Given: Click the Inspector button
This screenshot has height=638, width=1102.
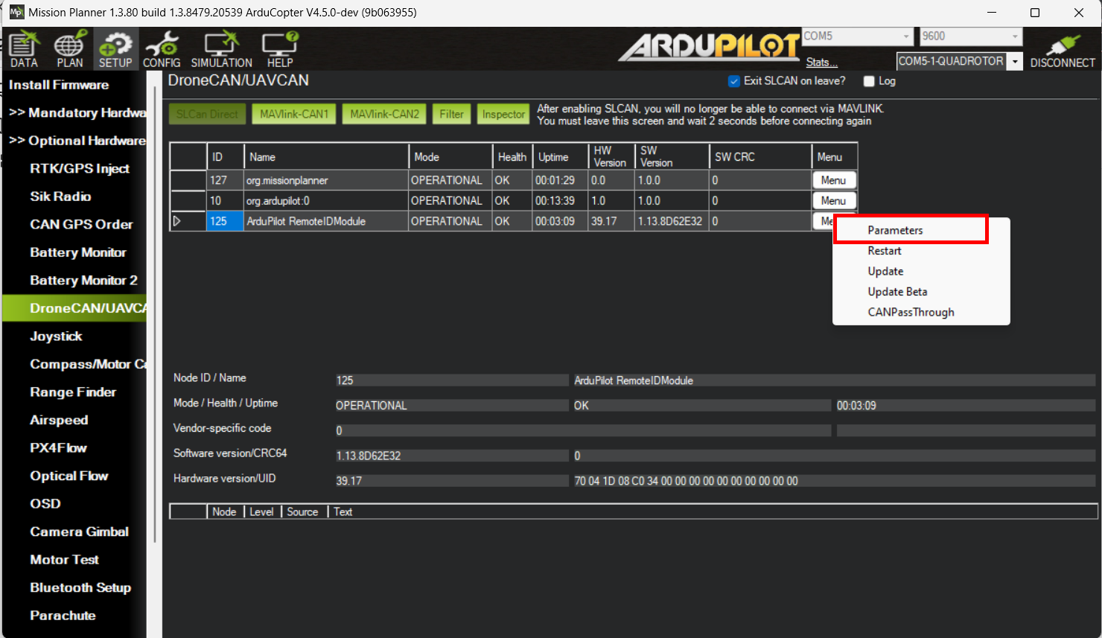Looking at the screenshot, I should click(x=503, y=114).
